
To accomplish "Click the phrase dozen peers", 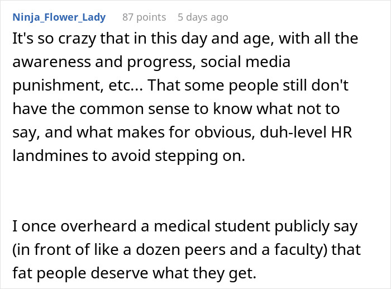I will pos(180,250).
